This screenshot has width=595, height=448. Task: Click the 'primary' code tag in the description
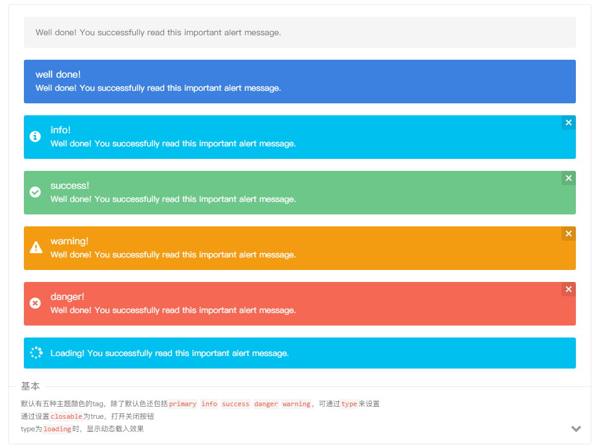pos(183,404)
